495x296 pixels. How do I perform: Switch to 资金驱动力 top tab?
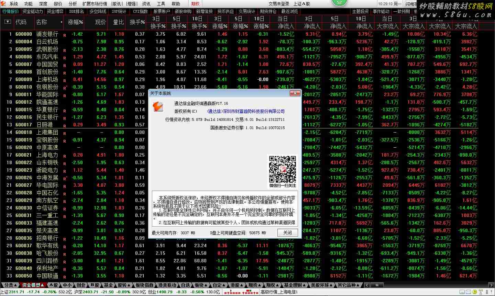[33, 11]
